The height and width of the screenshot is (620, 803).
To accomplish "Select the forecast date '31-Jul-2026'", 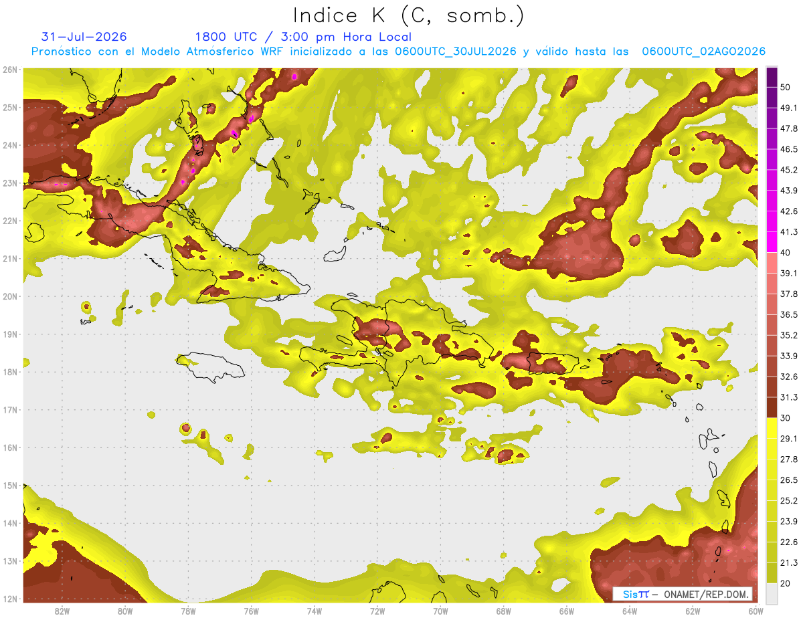I will (x=84, y=37).
